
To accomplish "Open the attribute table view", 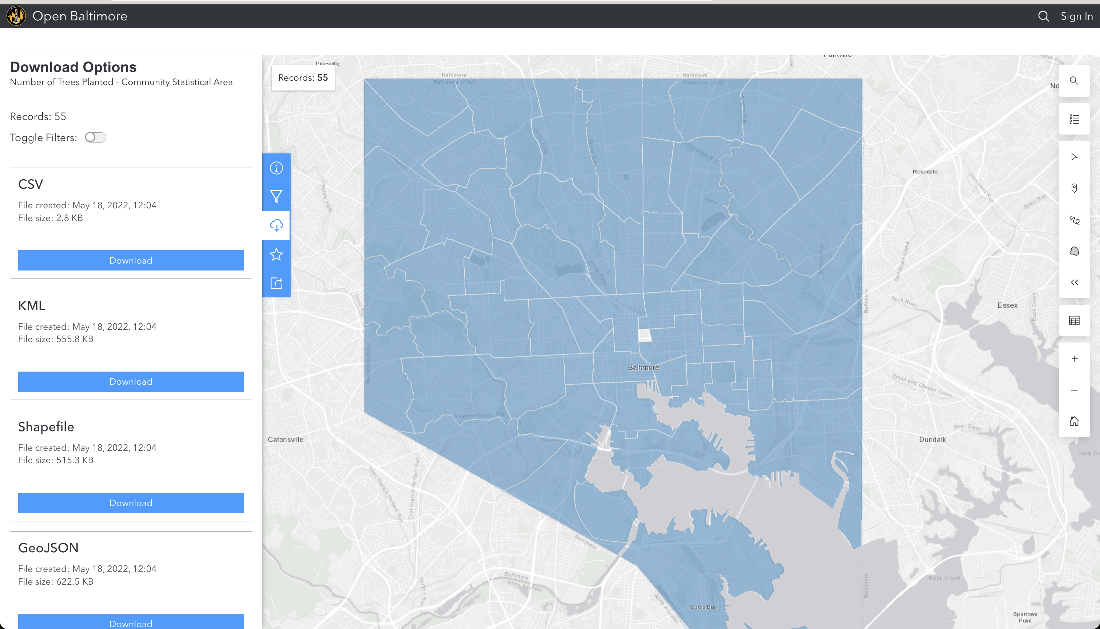I will tap(1075, 320).
